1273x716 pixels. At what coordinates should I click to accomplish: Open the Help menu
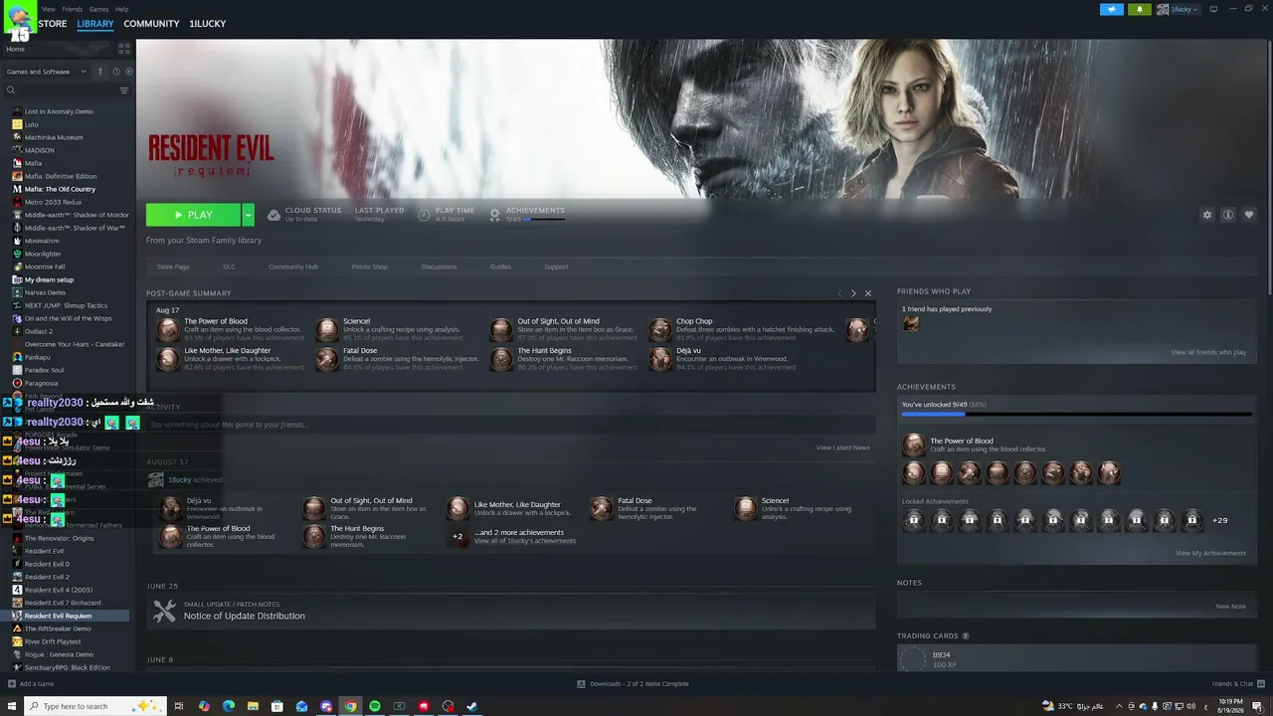coord(121,9)
